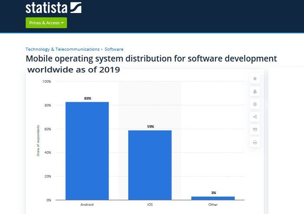This screenshot has width=304, height=214.
Task: Click the quotation mark citation icon
Action: click(x=255, y=129)
